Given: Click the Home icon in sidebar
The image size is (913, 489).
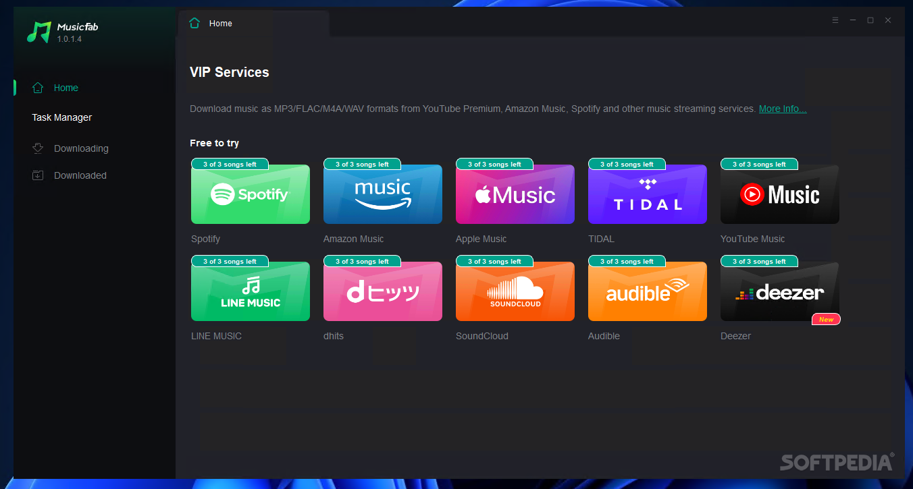Looking at the screenshot, I should point(38,88).
